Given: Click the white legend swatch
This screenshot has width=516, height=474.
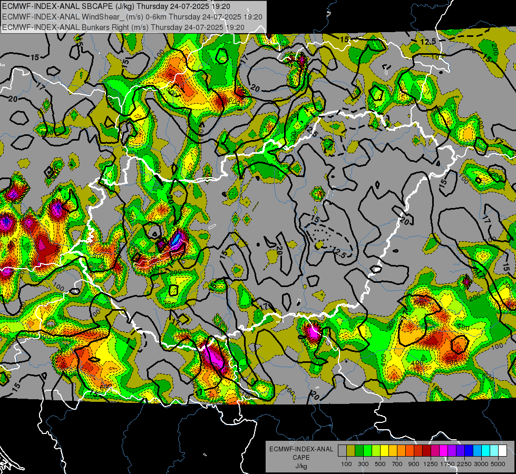Looking at the screenshot, I should [503, 451].
